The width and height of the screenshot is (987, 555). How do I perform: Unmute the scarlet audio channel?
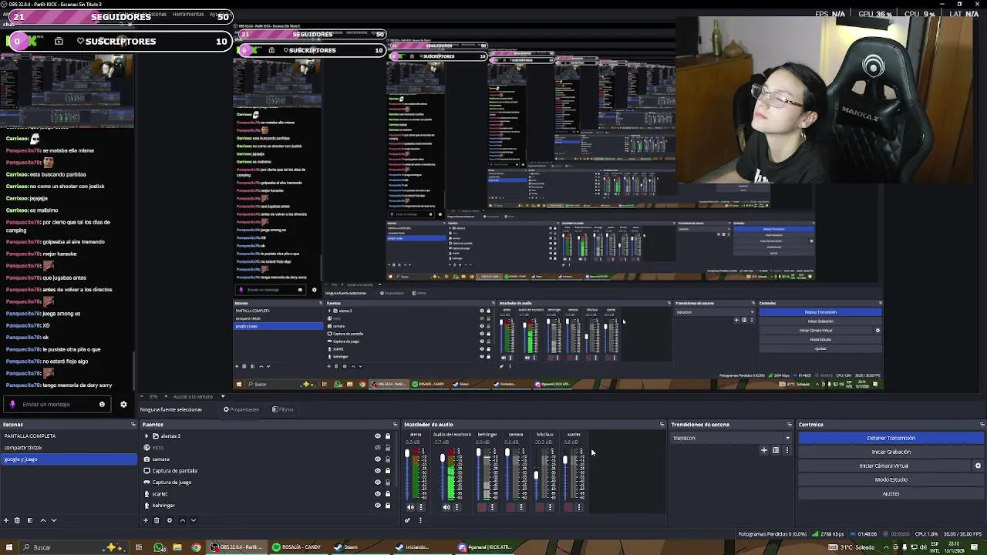(x=568, y=507)
